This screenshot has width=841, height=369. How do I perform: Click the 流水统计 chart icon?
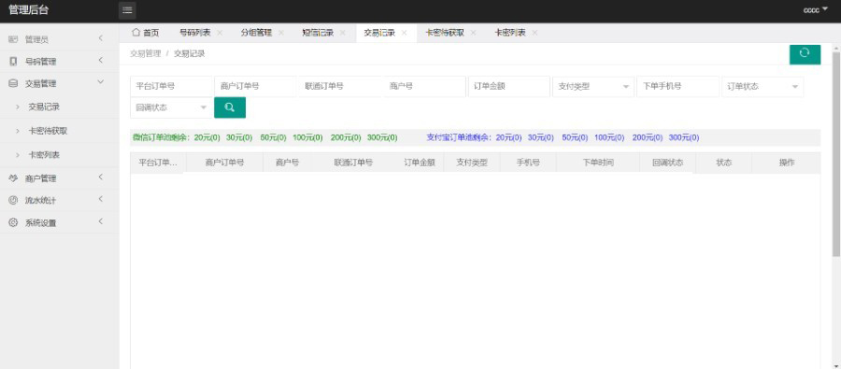13,201
